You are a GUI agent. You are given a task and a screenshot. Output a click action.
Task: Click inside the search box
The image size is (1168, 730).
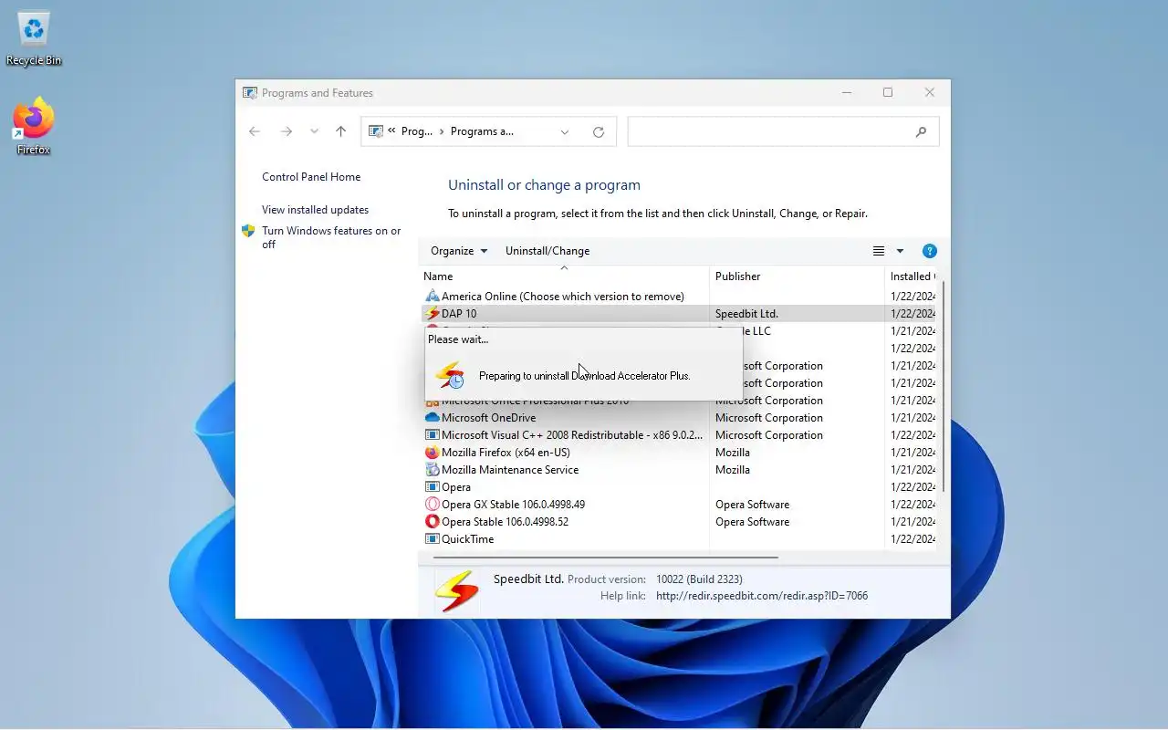pyautogui.click(x=771, y=131)
